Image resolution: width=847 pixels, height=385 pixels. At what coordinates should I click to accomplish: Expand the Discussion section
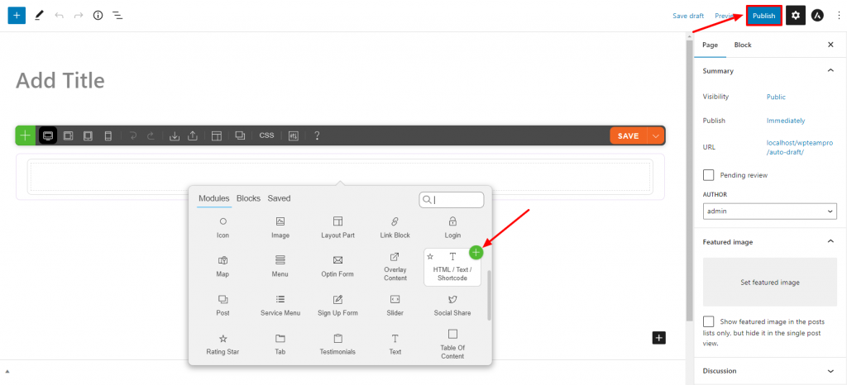pos(830,371)
